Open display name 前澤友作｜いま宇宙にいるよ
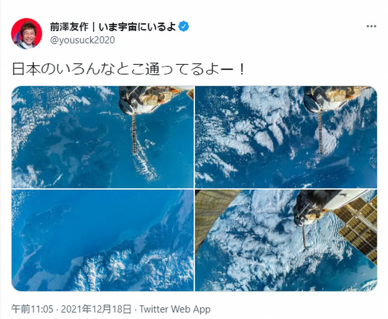388x319 pixels. tap(113, 27)
